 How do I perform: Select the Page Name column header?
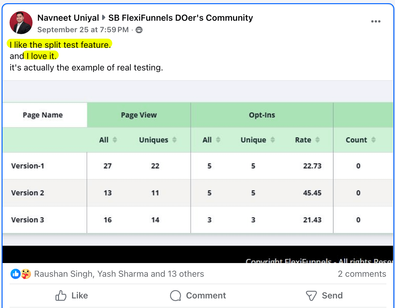(43, 115)
